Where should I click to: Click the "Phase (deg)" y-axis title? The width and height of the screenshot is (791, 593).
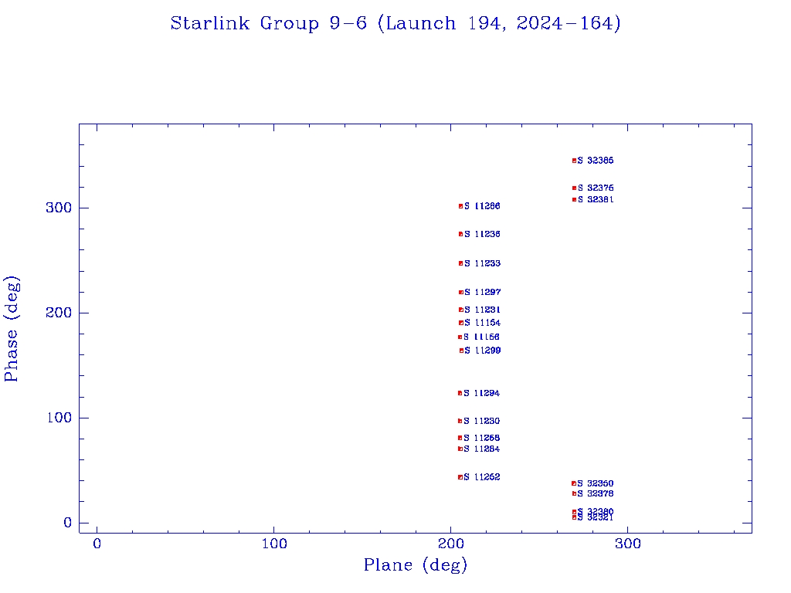pyautogui.click(x=12, y=329)
